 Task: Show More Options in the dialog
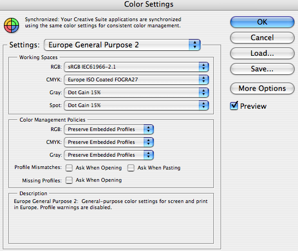262,88
